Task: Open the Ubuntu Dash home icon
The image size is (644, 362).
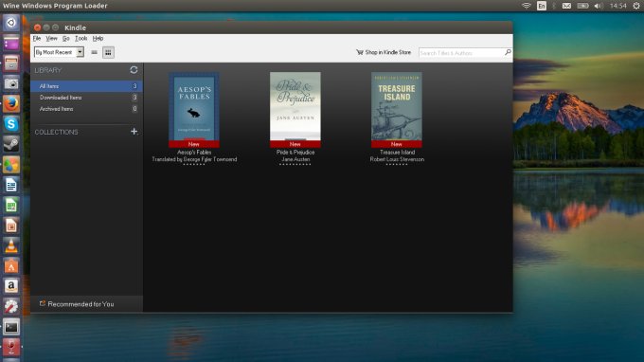Action: 11,23
